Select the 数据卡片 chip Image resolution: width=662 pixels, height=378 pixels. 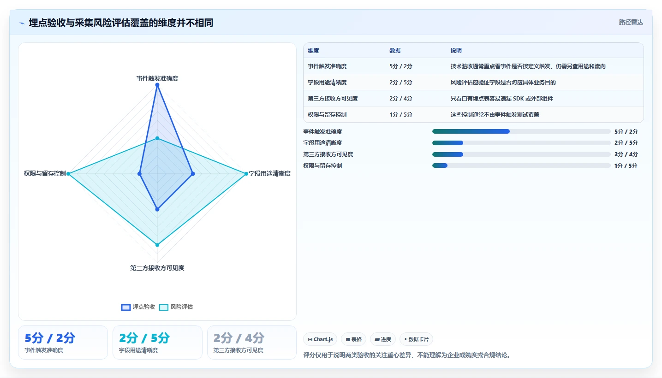tap(416, 339)
